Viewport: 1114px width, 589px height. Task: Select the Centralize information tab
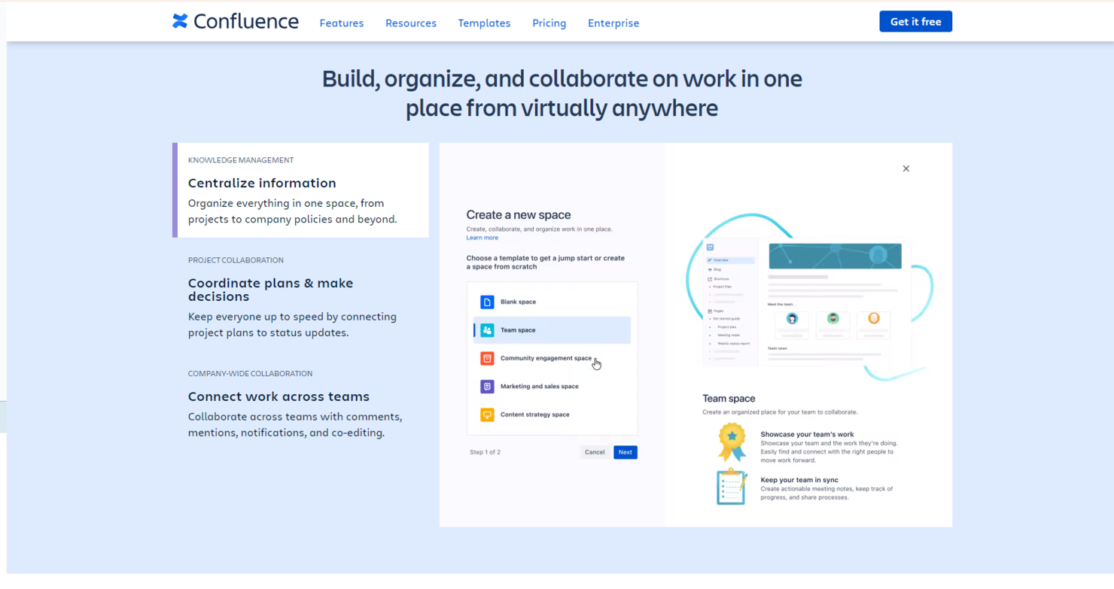(x=301, y=190)
